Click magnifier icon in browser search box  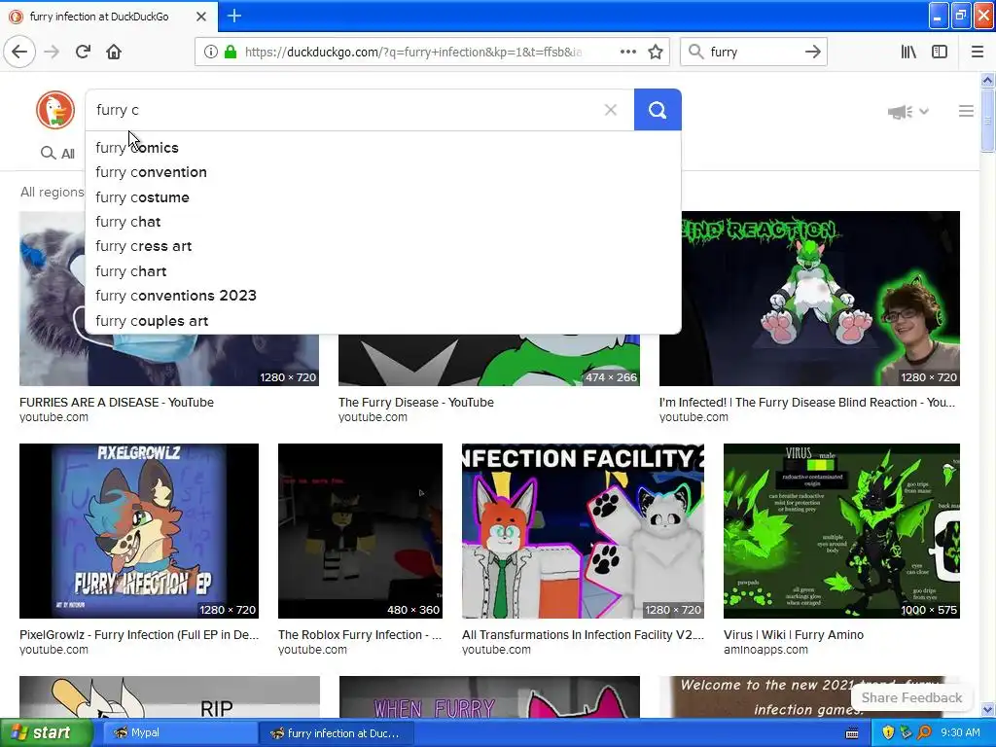tap(696, 52)
